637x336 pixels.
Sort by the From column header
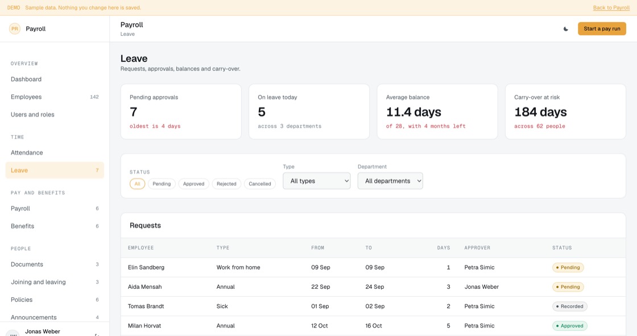[318, 247]
